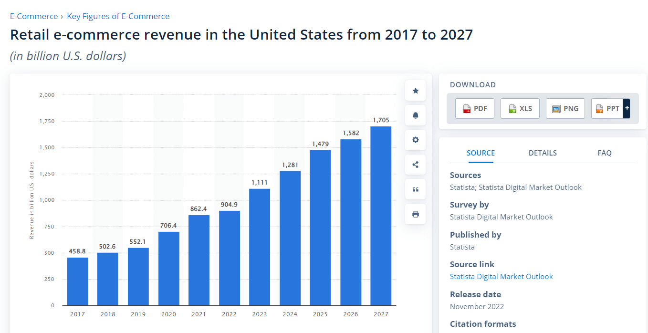Screen dimensions: 648x333
Task: Click the quotation citation icon
Action: (x=415, y=189)
